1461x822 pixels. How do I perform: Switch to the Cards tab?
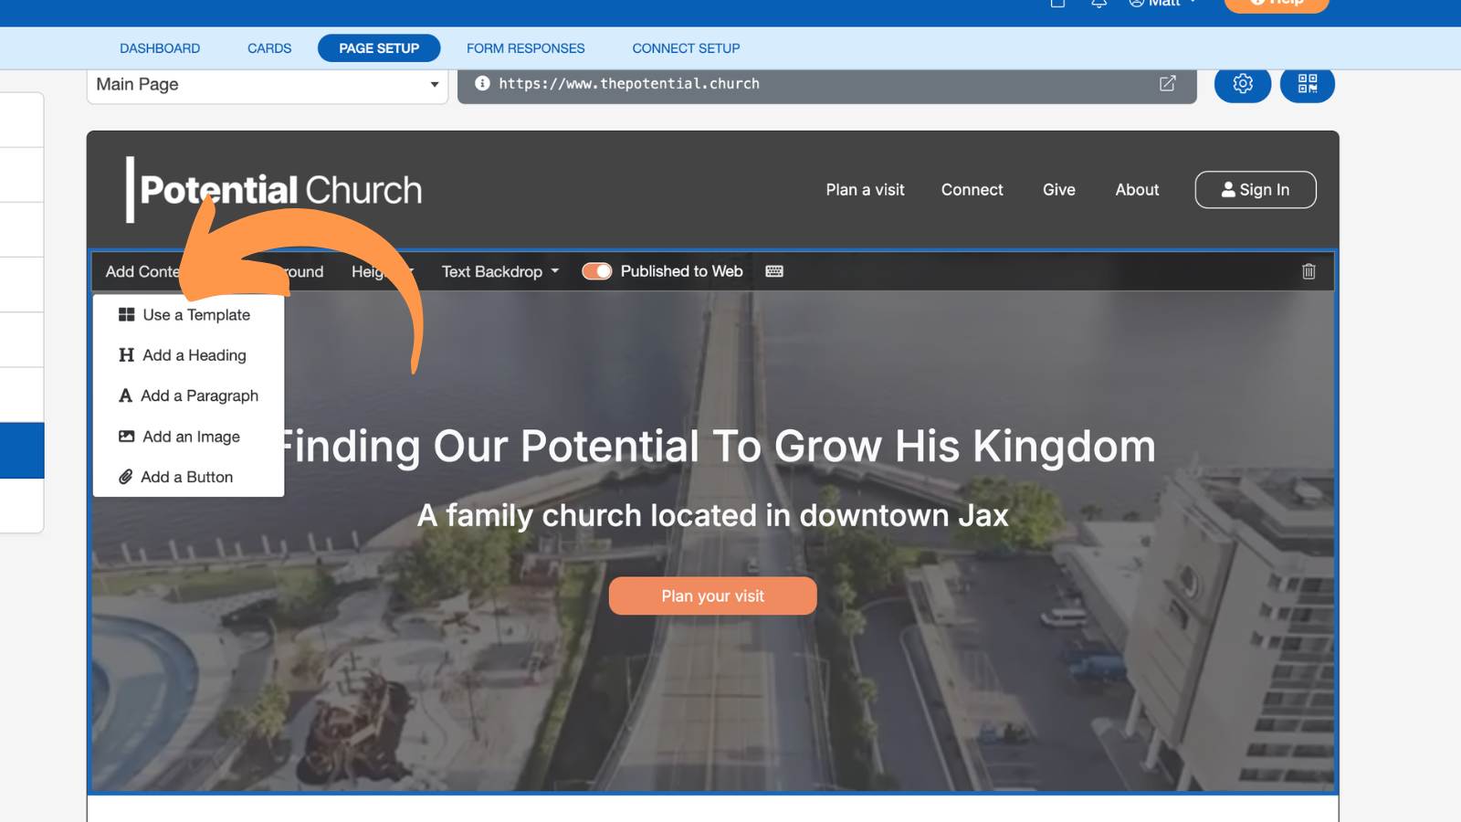pos(269,48)
